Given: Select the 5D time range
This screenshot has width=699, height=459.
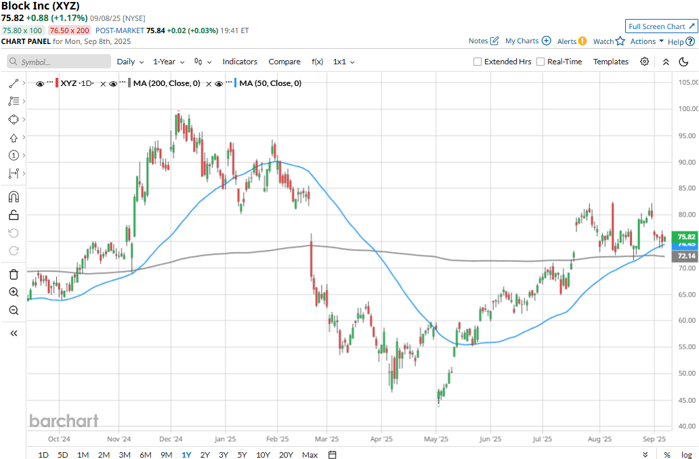Looking at the screenshot, I should click(x=63, y=454).
